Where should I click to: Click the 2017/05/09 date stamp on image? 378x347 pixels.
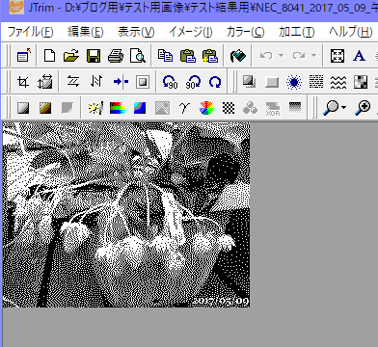point(221,302)
